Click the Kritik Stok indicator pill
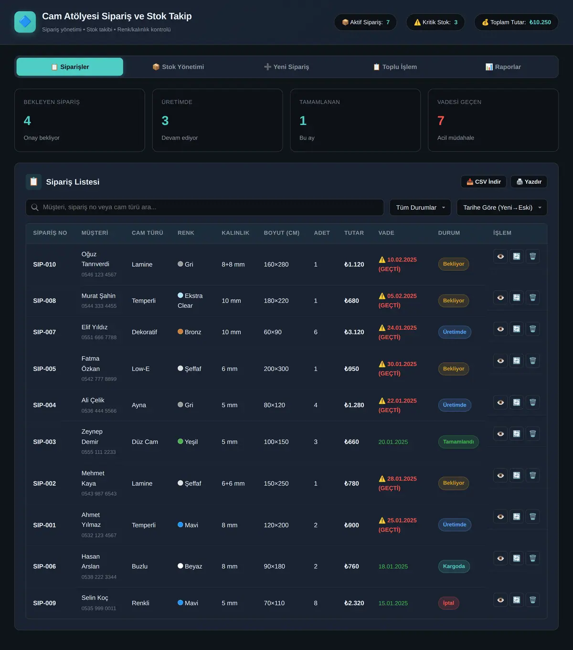573x650 pixels. click(435, 22)
